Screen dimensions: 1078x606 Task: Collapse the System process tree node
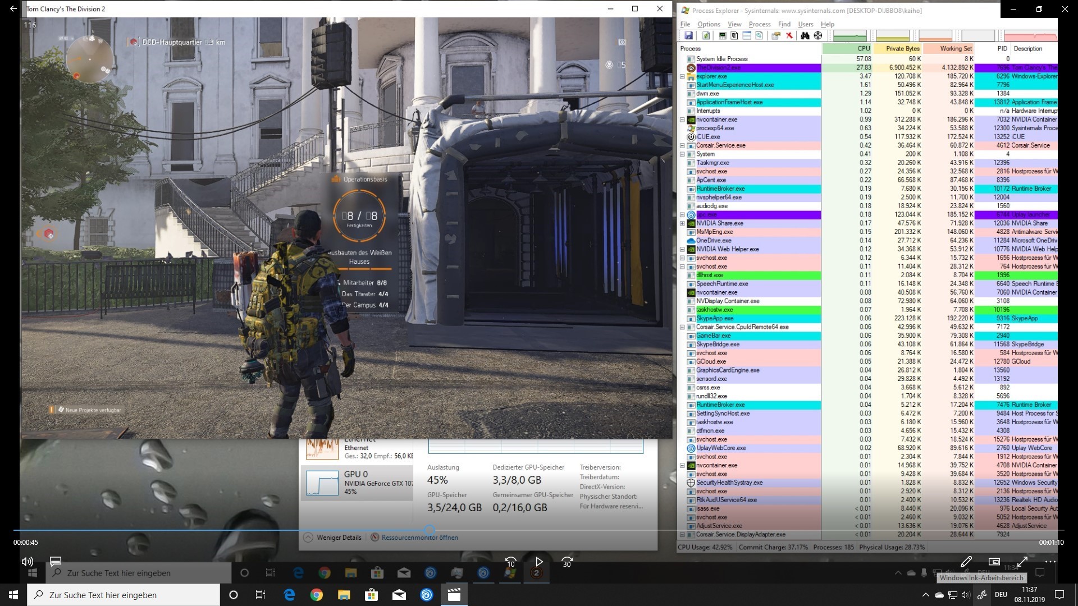click(683, 154)
